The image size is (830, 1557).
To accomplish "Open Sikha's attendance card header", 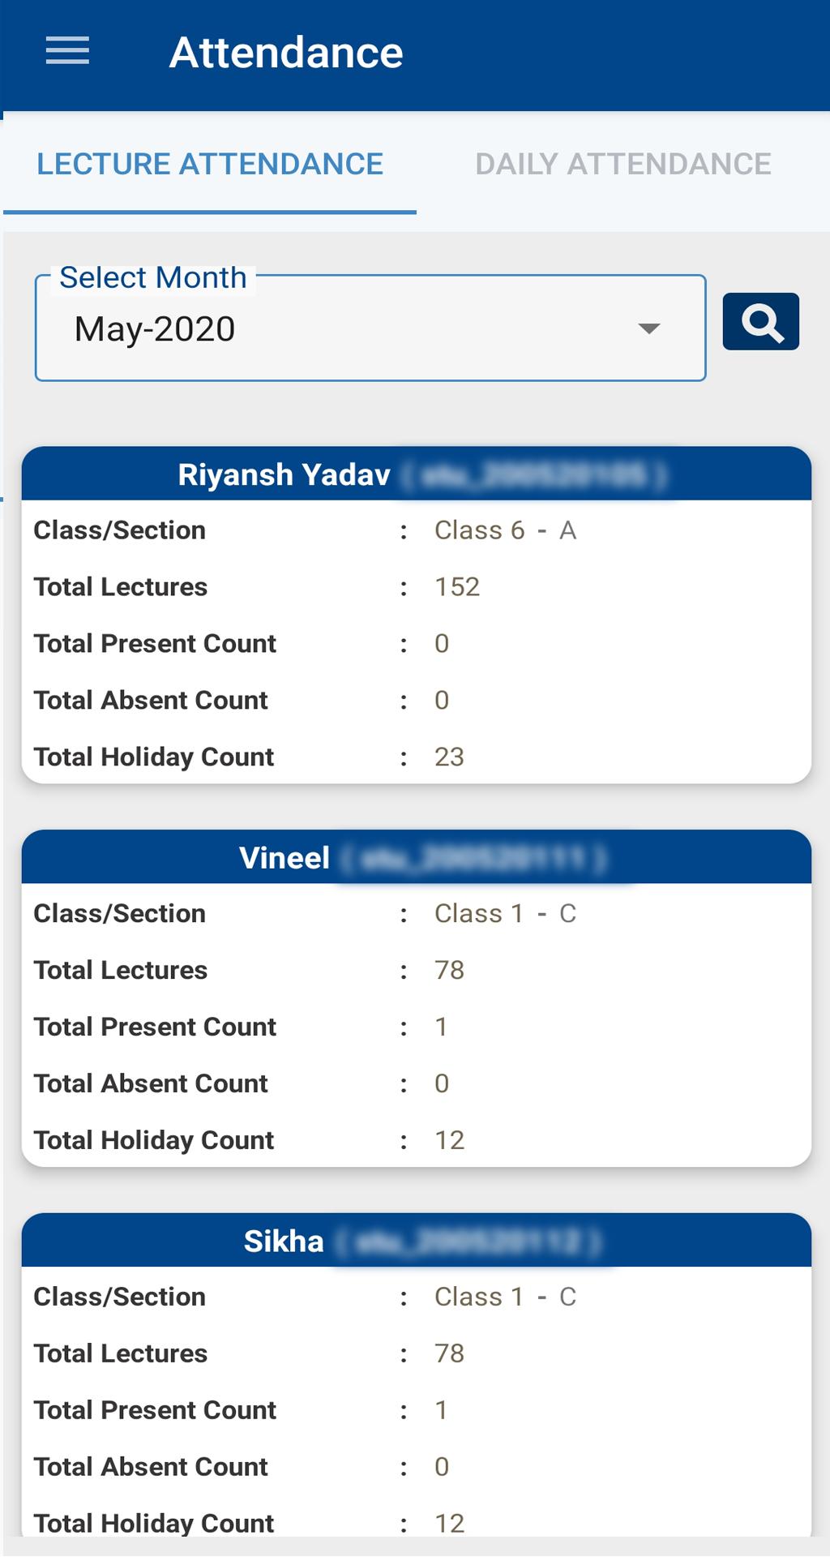I will pyautogui.click(x=417, y=1241).
